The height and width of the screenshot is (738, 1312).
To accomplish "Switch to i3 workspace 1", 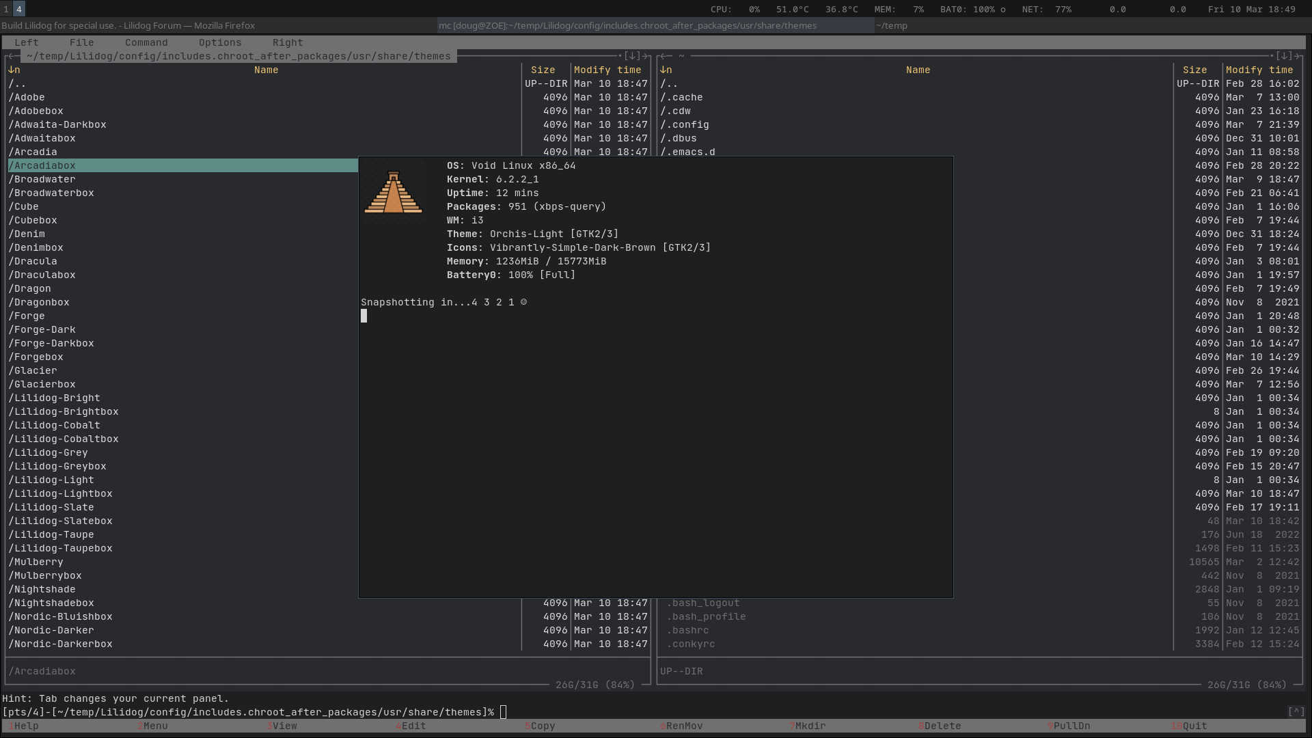I will tap(6, 9).
